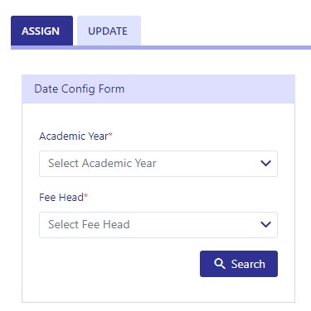The width and height of the screenshot is (311, 311).
Task: Click the red asterisk beside Fee Head
Action: pos(85,195)
